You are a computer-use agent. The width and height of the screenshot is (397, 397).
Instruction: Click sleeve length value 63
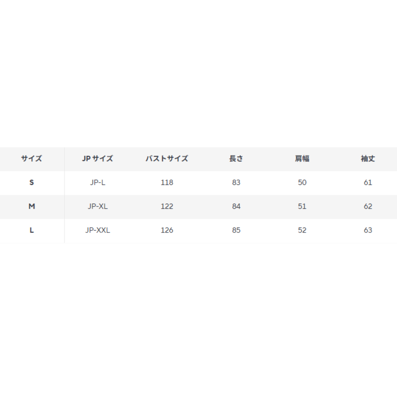click(x=368, y=230)
